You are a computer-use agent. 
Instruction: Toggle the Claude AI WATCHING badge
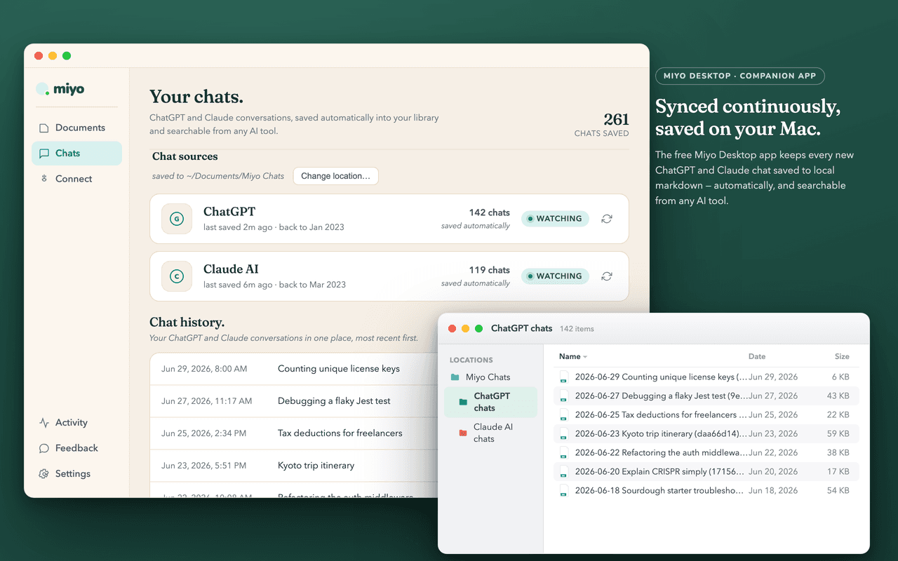[x=555, y=276]
